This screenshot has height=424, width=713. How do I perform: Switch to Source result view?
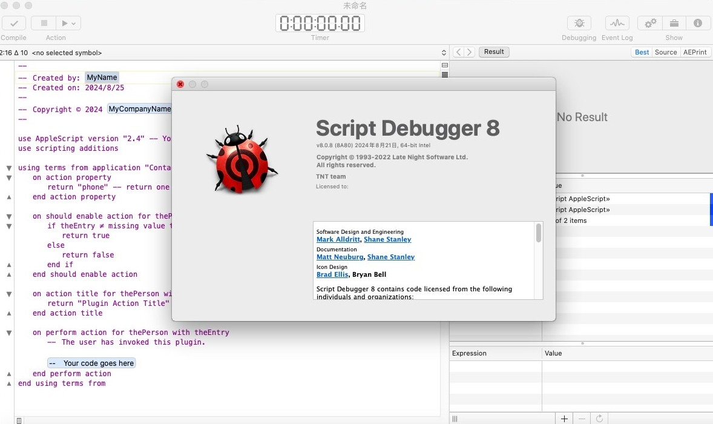(x=666, y=52)
